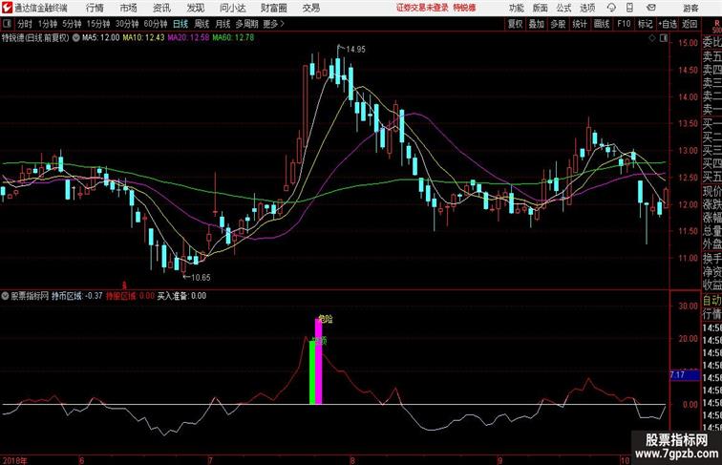This screenshot has width=722, height=465.
Task: Click the 画线 drawing tools button
Action: pos(602,24)
